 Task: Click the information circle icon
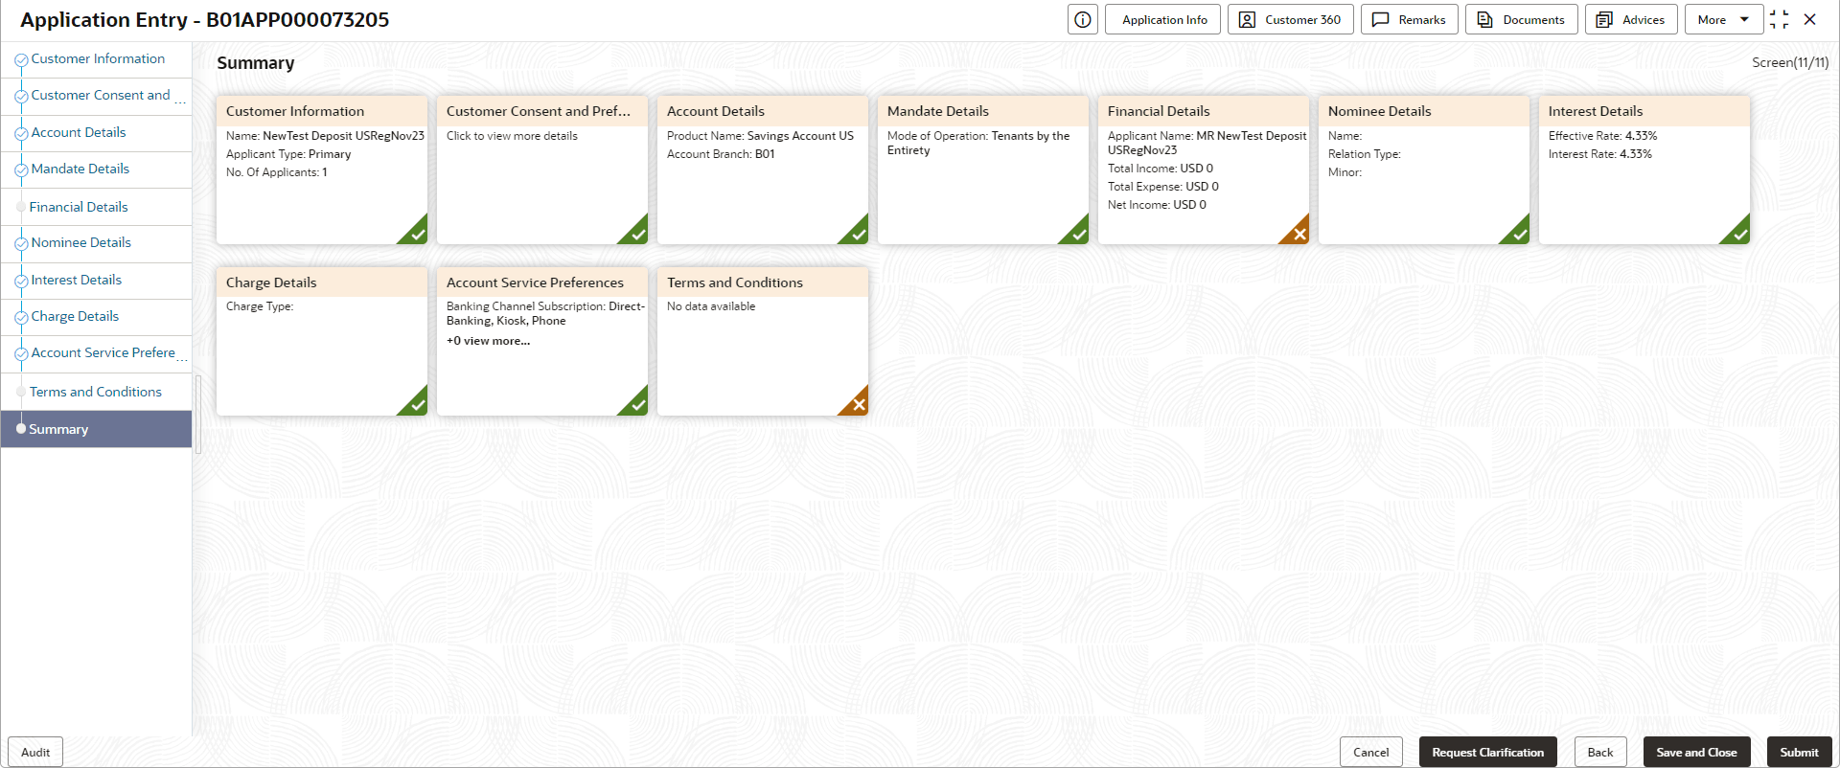click(x=1083, y=20)
